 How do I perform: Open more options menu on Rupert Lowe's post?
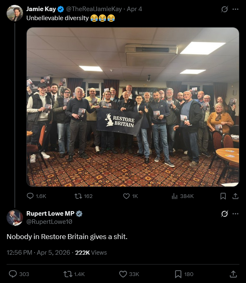pos(235,214)
